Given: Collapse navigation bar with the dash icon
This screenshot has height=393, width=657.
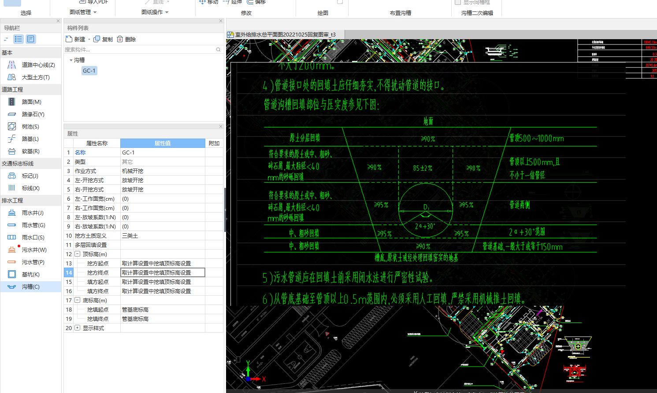Looking at the screenshot, I should (6, 39).
